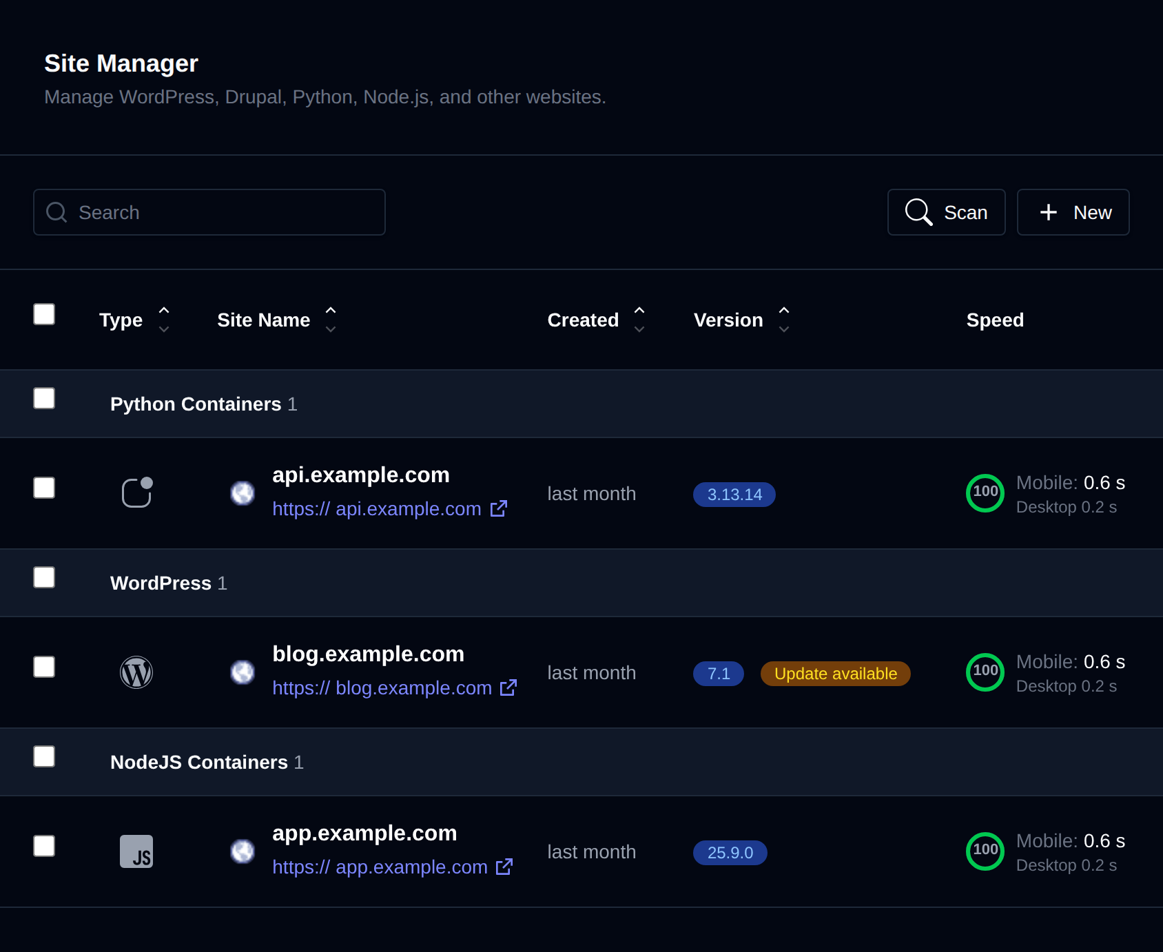Select the blog.example.com row checkbox
The image size is (1163, 952).
click(x=44, y=667)
